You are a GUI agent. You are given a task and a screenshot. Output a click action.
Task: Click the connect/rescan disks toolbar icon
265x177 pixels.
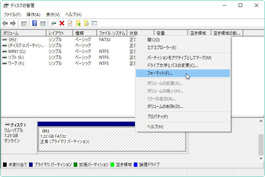click(x=53, y=23)
